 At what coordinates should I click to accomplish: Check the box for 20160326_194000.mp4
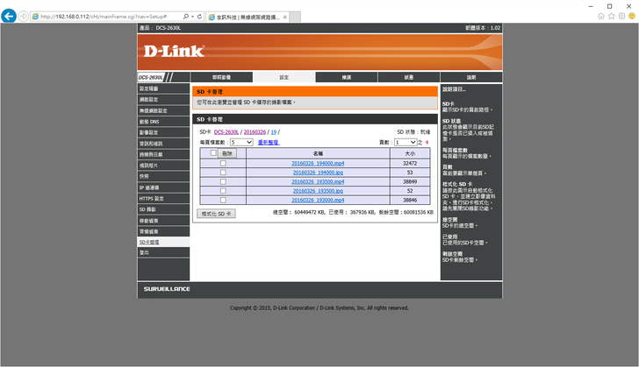[223, 163]
